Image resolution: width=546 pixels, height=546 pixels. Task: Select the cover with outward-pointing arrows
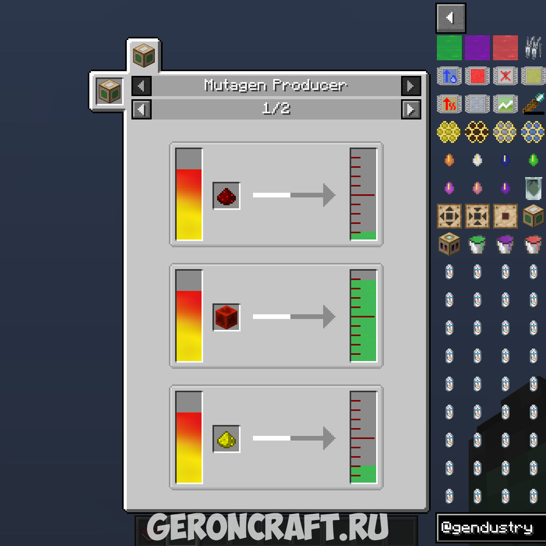click(449, 216)
